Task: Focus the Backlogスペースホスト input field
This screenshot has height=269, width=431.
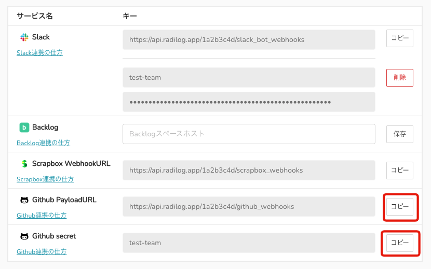Action: tap(249, 134)
